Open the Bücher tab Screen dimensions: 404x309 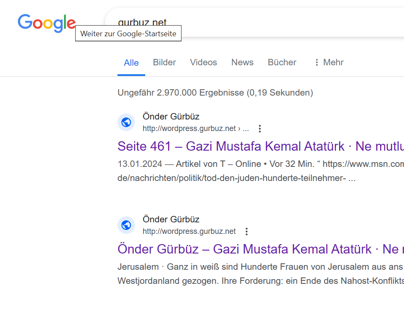tap(282, 62)
